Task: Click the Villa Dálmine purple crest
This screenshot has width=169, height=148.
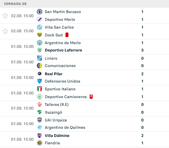Action: point(39,135)
